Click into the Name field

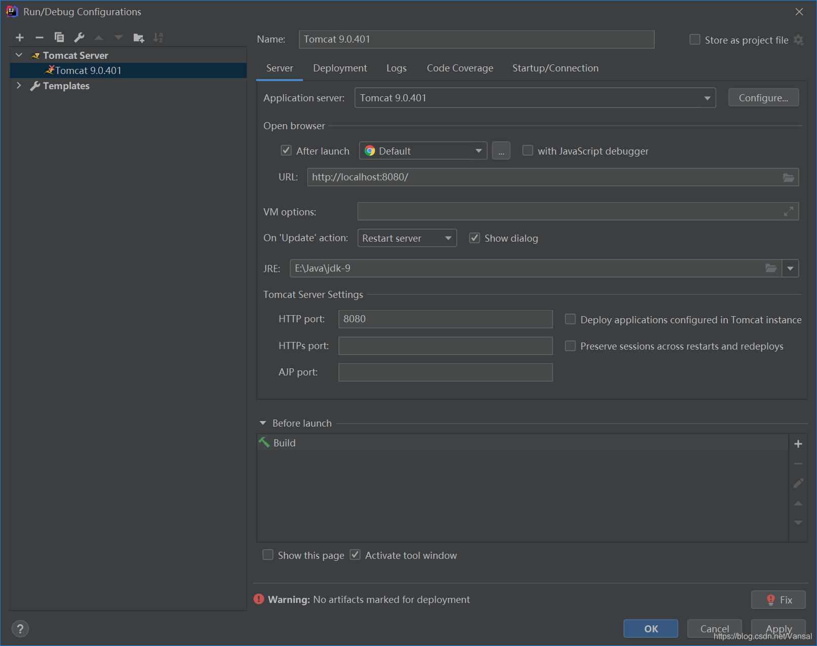[x=477, y=40]
